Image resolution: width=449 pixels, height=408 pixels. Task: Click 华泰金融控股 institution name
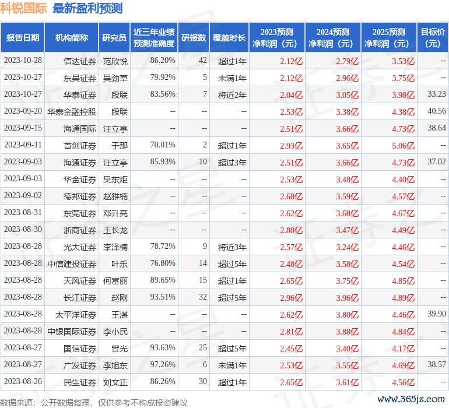(x=72, y=112)
